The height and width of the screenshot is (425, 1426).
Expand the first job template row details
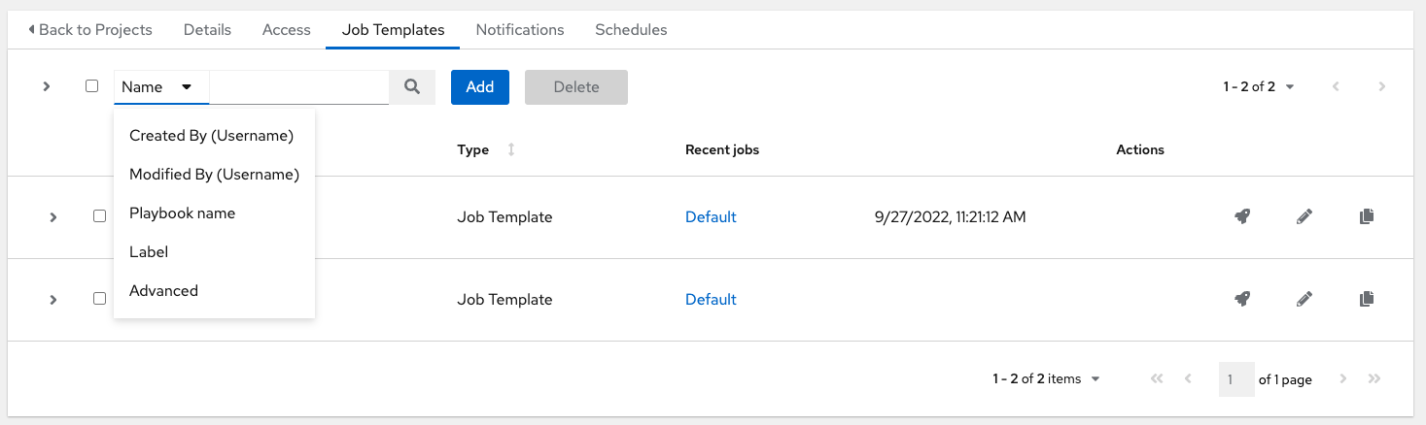pyautogui.click(x=53, y=217)
